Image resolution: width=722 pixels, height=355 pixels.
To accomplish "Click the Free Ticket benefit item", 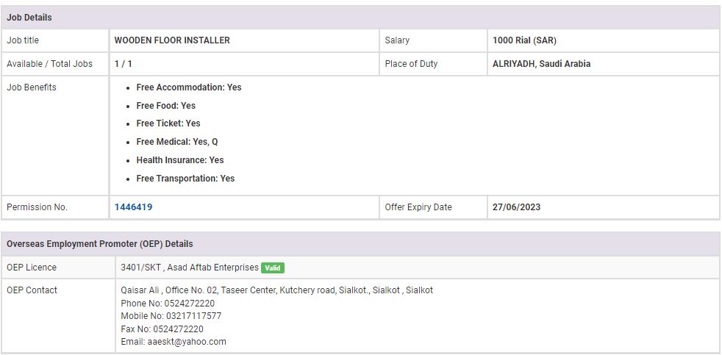I will 168,123.
